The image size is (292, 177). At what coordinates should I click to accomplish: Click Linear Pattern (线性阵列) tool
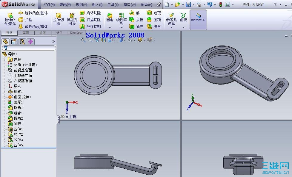click(x=122, y=19)
